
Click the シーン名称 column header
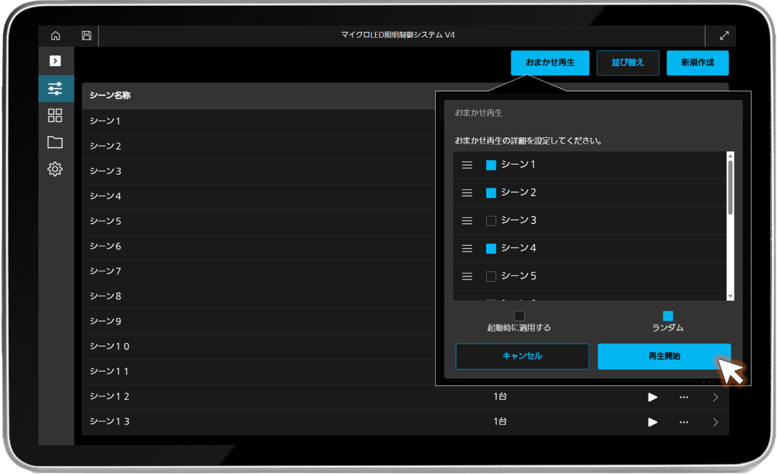pos(110,96)
